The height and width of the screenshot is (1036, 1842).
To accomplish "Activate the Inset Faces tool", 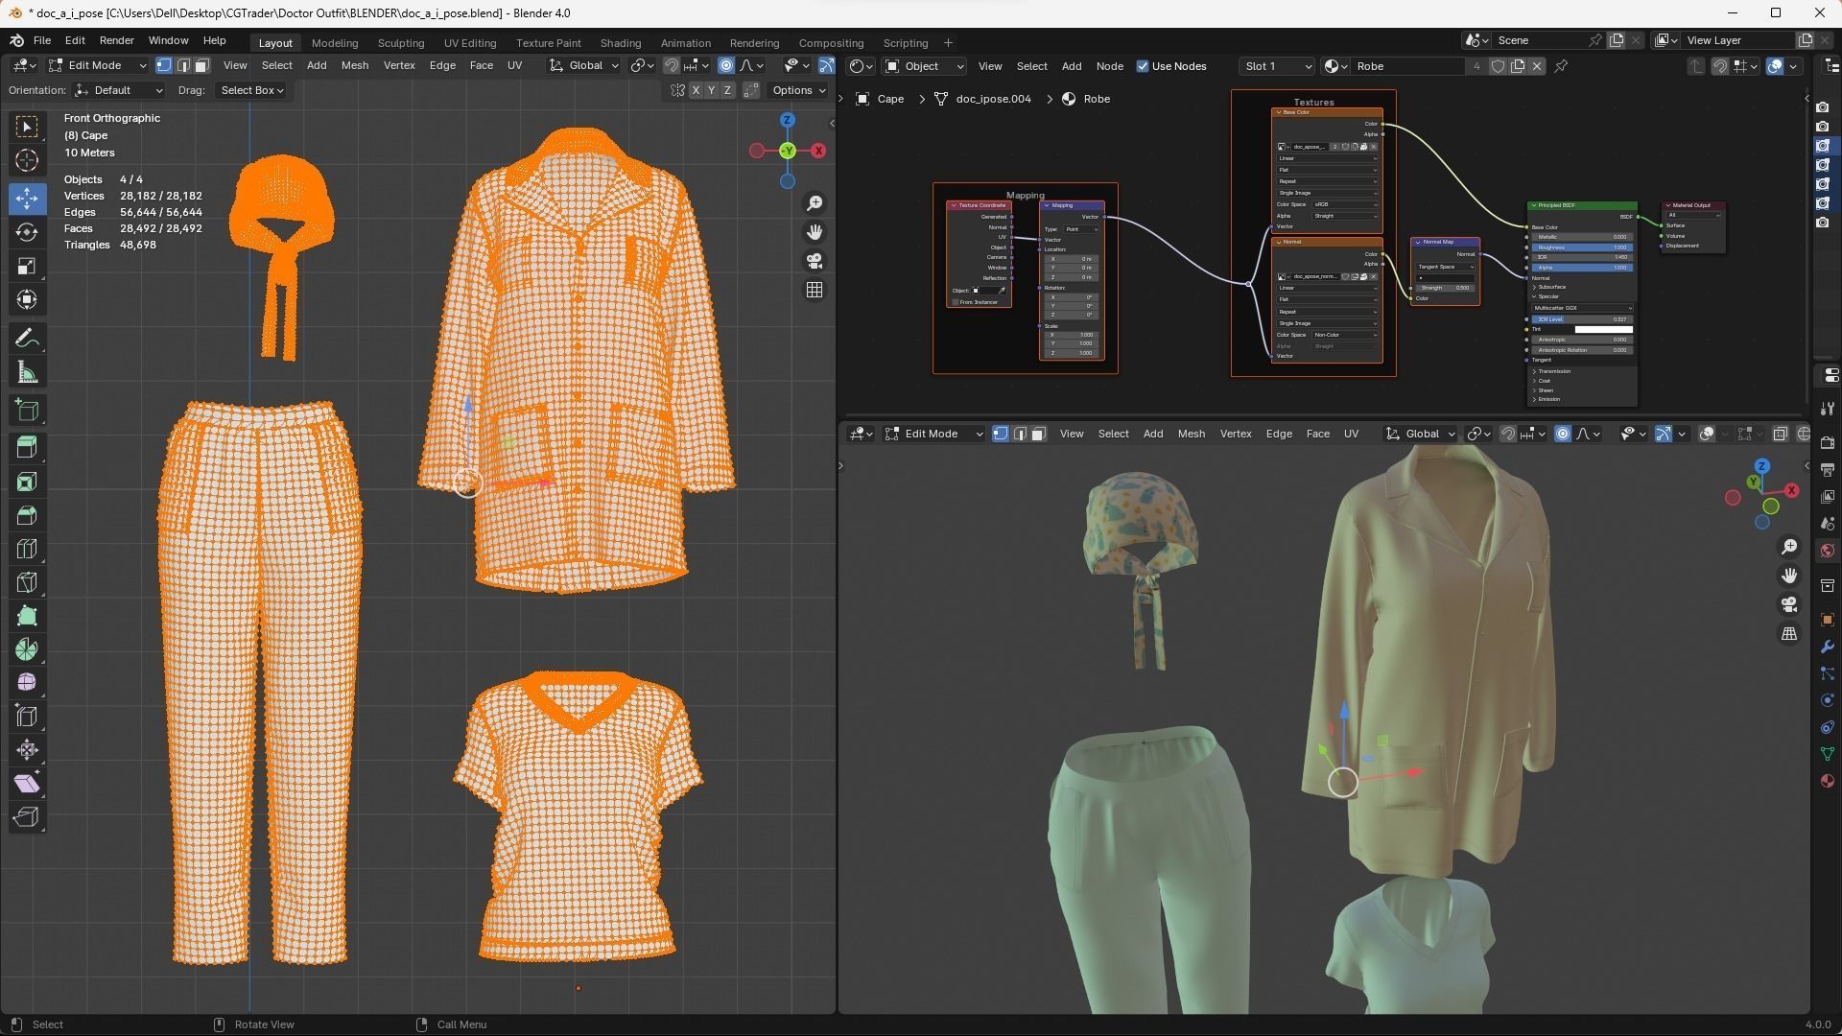I will 27,482.
